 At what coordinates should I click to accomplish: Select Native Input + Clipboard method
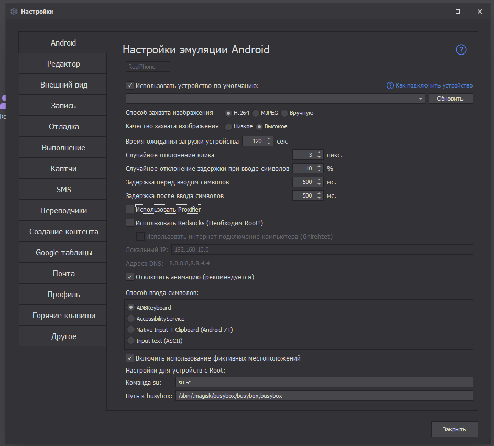[x=131, y=329]
